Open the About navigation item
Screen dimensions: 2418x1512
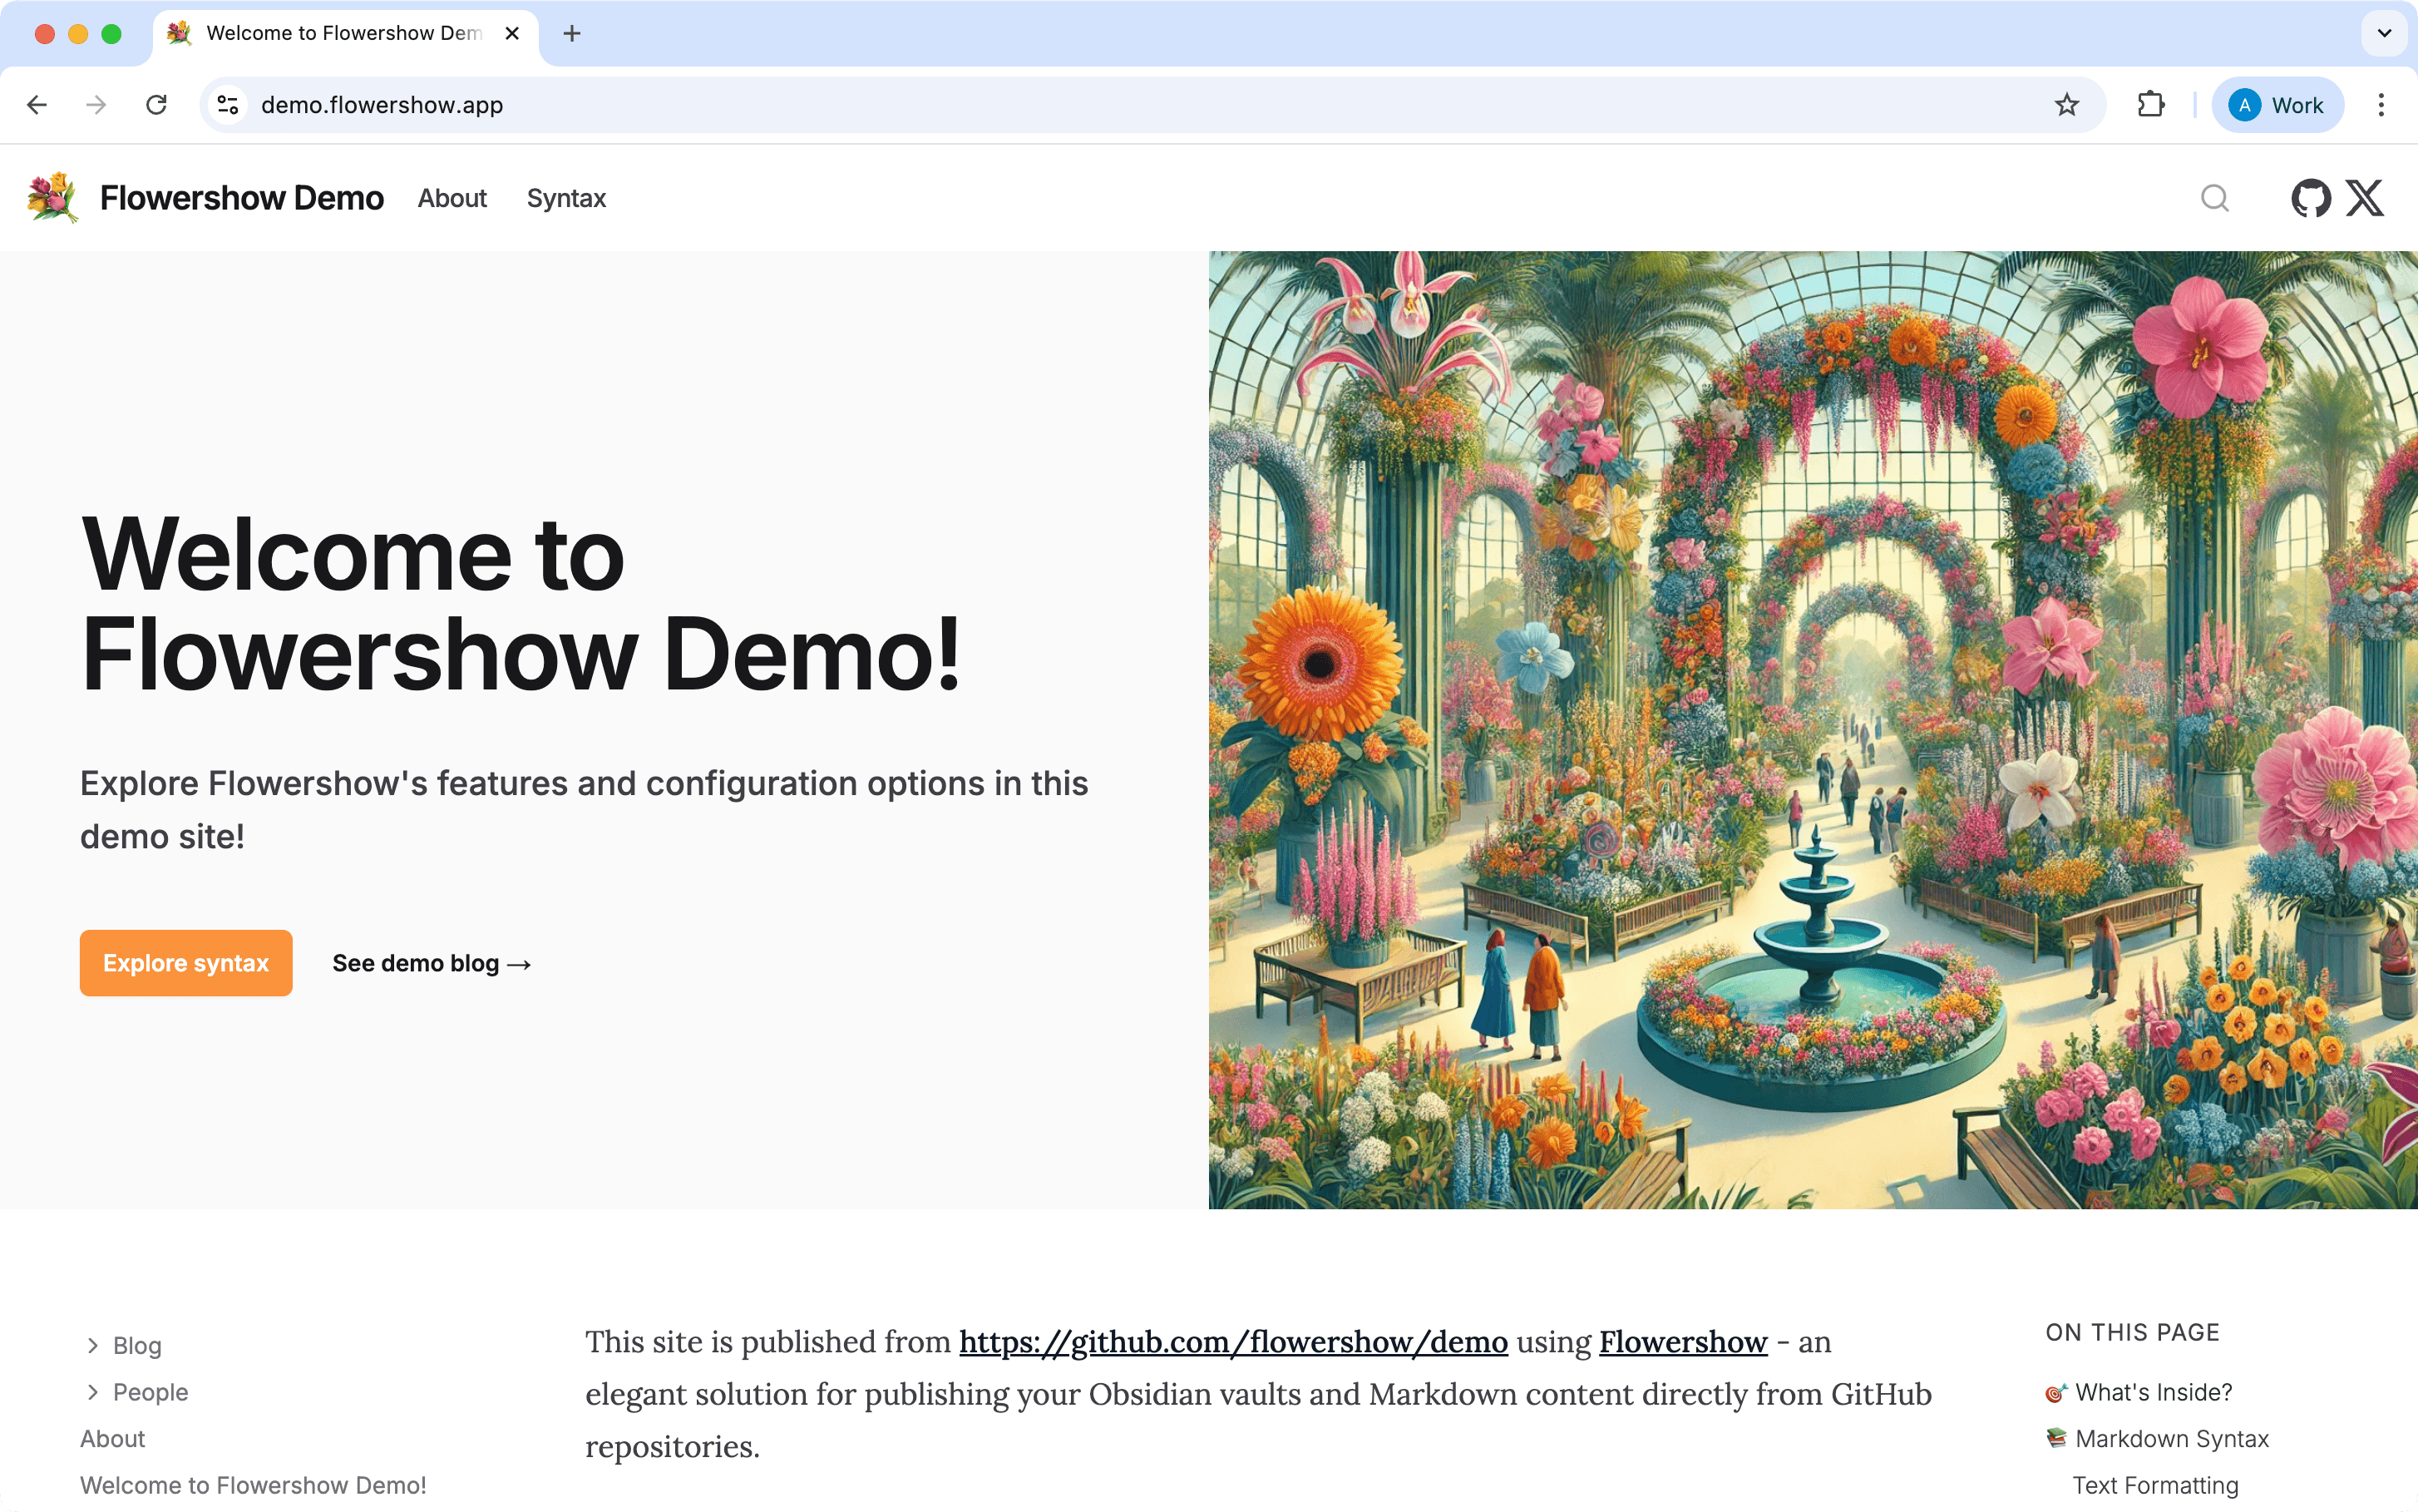pos(452,198)
